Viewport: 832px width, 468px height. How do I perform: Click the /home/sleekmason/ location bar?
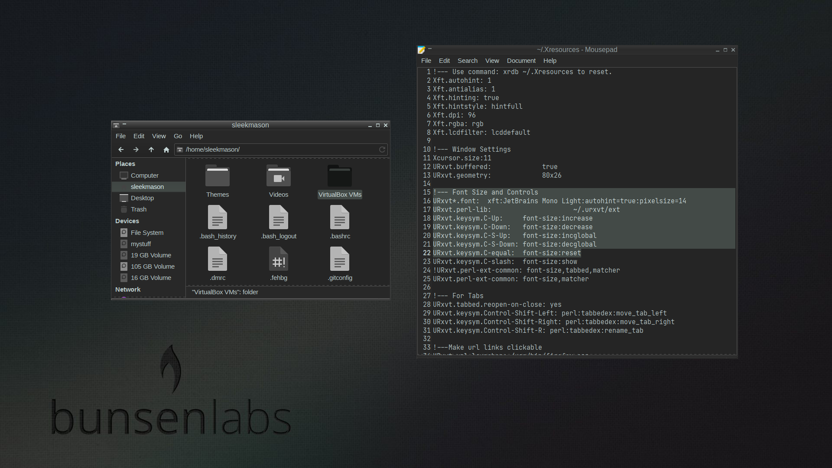(281, 149)
